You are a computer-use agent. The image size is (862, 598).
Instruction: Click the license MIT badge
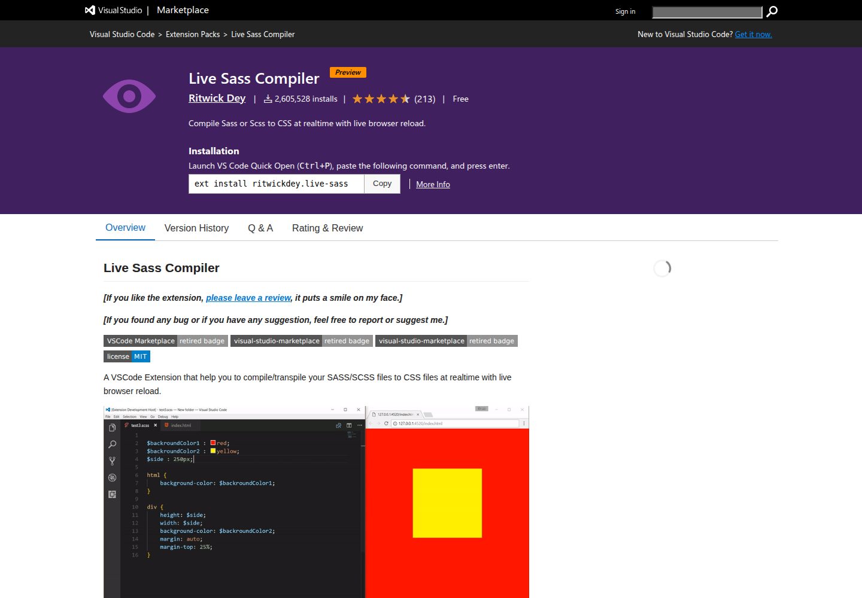[x=127, y=356]
